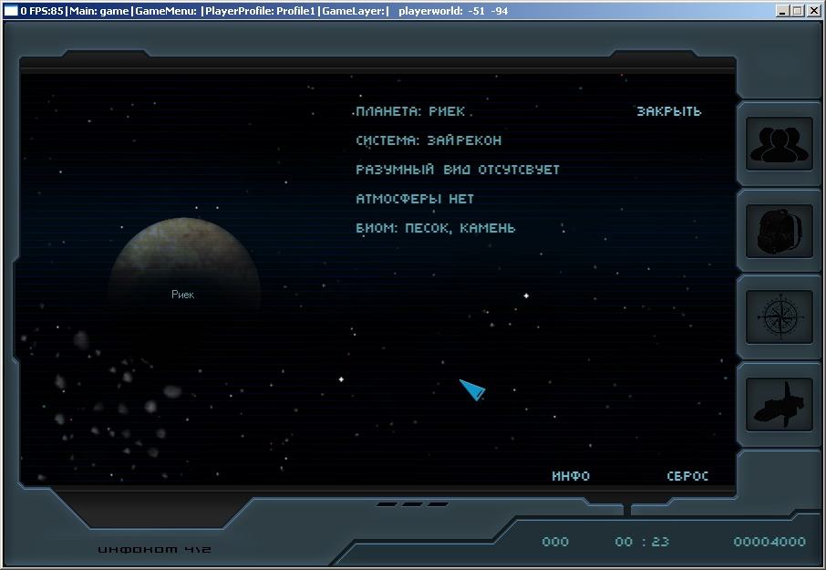Open the backpack inventory icon
826x570 pixels.
point(780,230)
